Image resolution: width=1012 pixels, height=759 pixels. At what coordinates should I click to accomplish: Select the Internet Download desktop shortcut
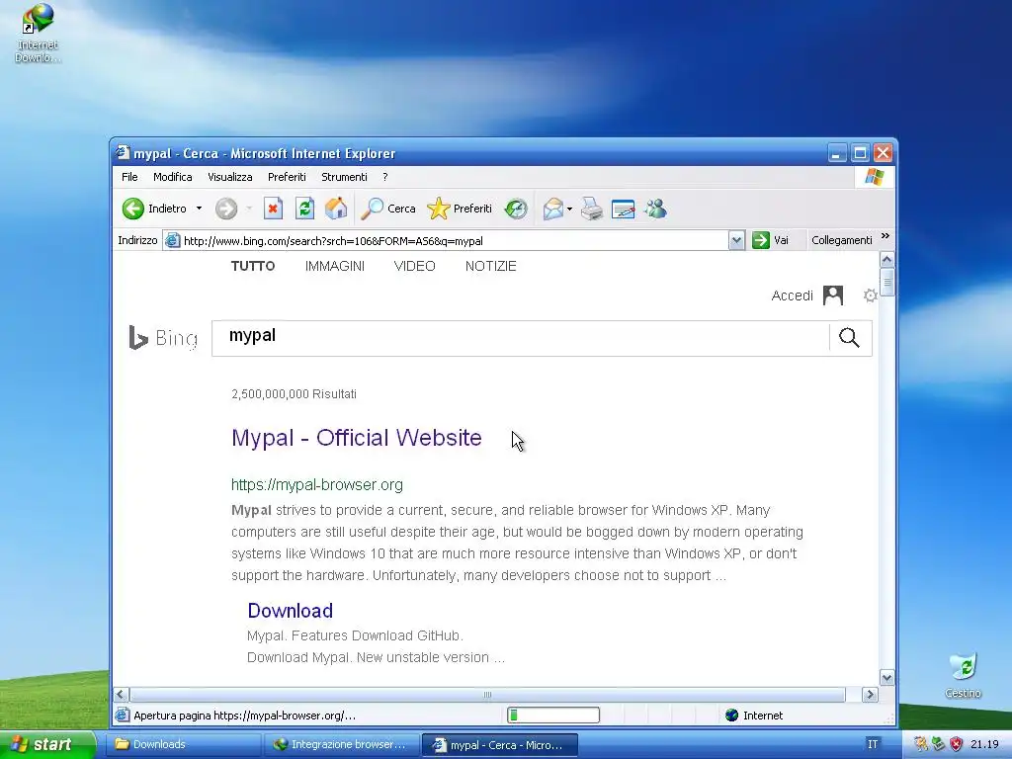click(x=39, y=33)
